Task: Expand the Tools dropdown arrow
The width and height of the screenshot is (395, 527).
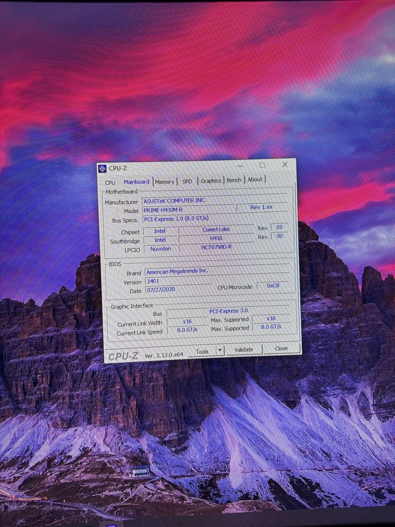Action: (x=220, y=351)
